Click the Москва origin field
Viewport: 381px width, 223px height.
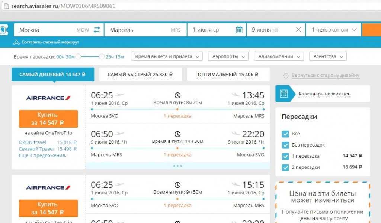[x=58, y=30]
